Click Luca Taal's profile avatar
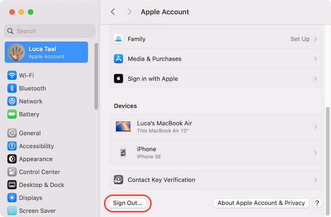 tap(16, 52)
